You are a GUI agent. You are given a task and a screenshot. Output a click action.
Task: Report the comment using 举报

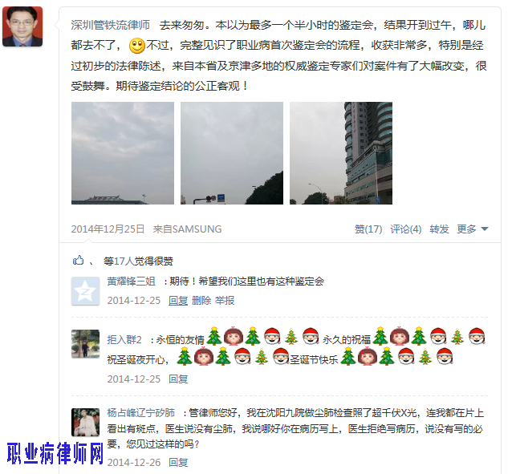[x=225, y=300]
